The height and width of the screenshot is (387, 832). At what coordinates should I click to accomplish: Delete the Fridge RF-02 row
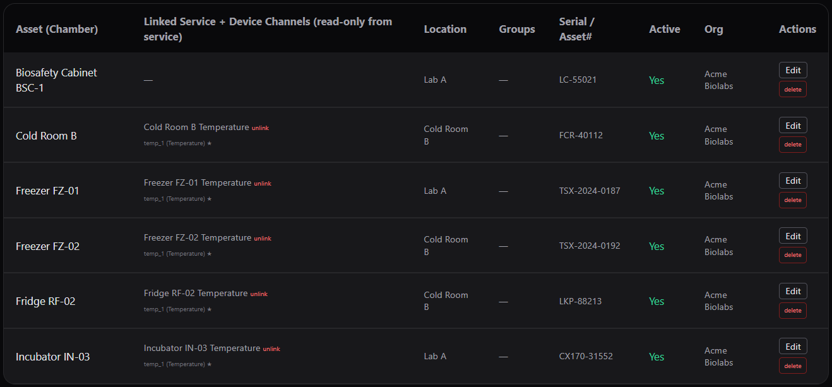pos(793,310)
